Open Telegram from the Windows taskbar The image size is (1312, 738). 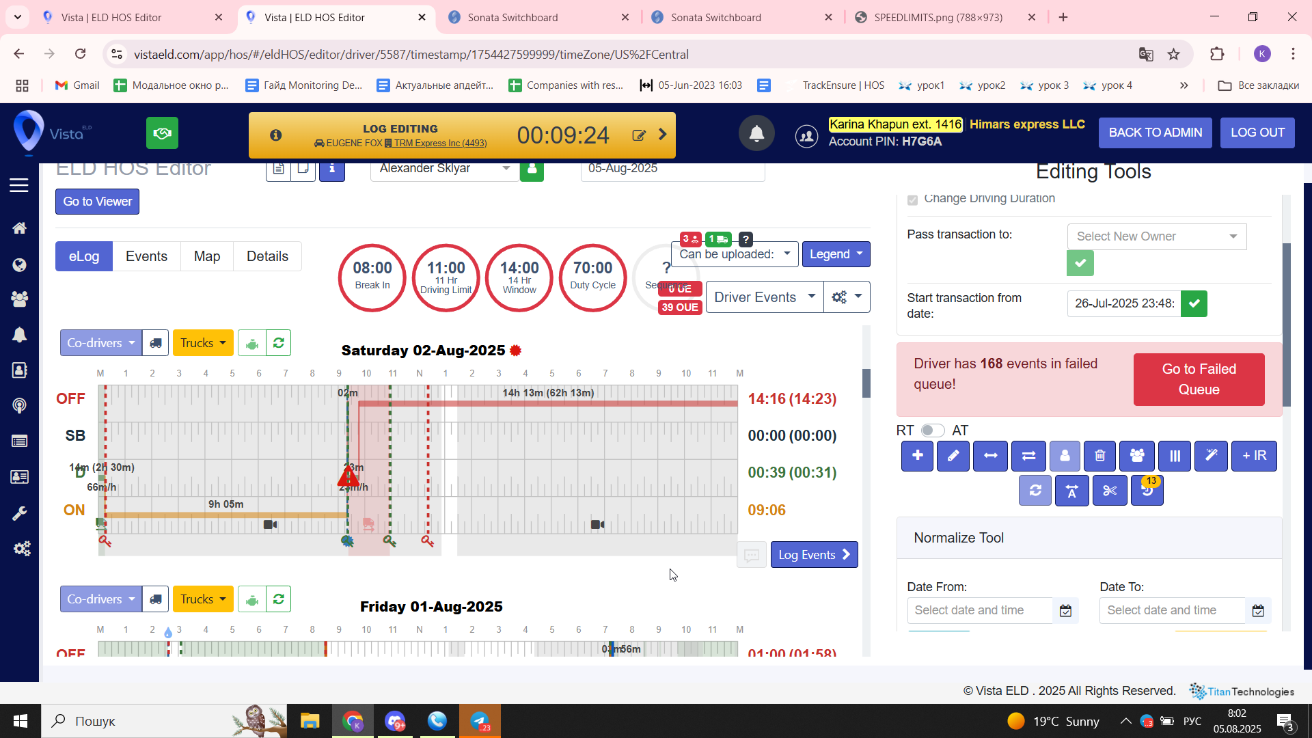(x=480, y=721)
